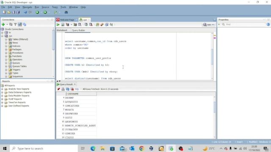Select User Defined Reports folder

point(19,106)
